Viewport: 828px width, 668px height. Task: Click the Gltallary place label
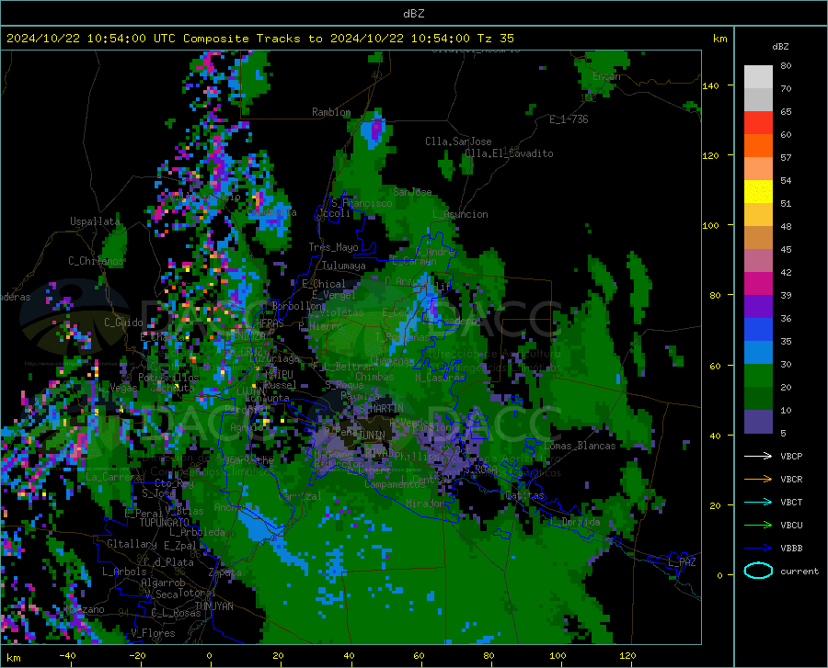click(x=132, y=544)
